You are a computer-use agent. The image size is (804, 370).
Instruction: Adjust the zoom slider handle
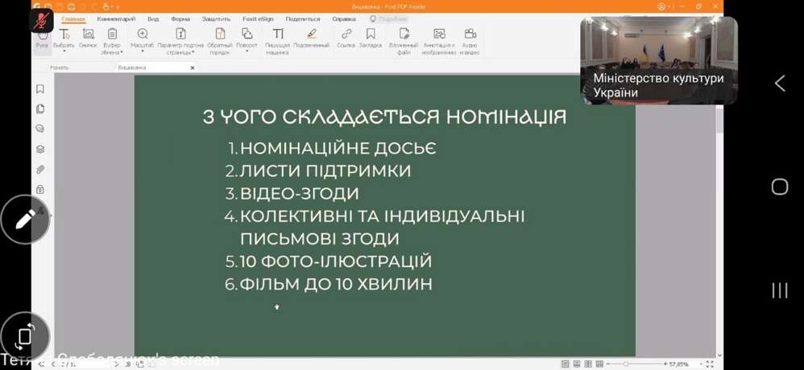pos(626,364)
